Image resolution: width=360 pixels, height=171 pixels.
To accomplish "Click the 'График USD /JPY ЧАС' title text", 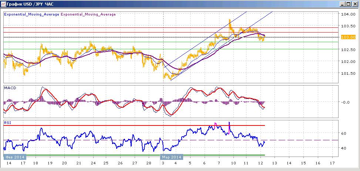I will (x=30, y=4).
